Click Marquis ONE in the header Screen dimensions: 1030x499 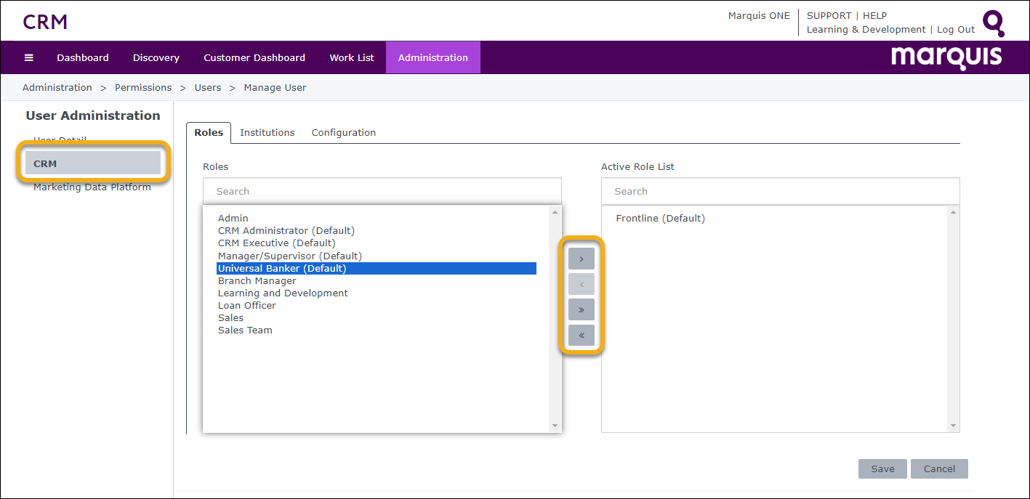(x=759, y=15)
